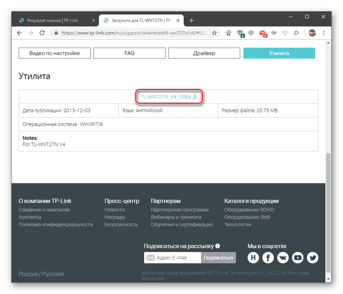343x294 pixels.
Task: Click the gray globe extension icon
Action: pos(251,33)
